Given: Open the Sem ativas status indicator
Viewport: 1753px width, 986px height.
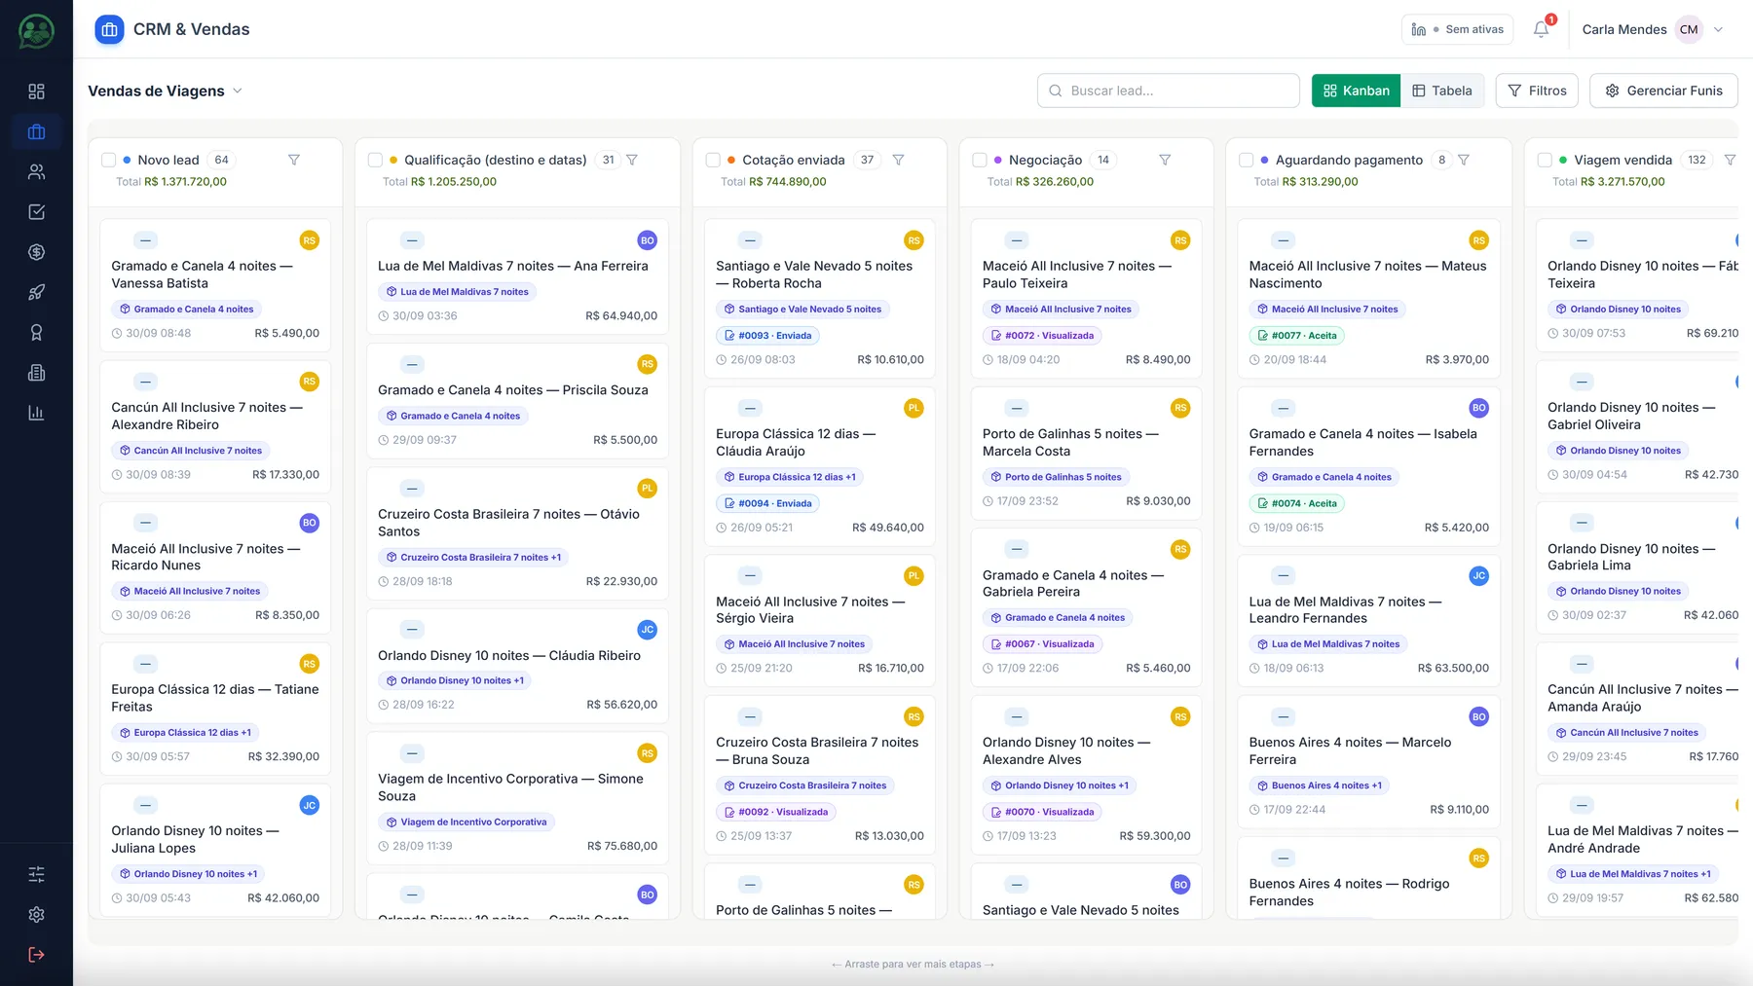Looking at the screenshot, I should click(1457, 29).
